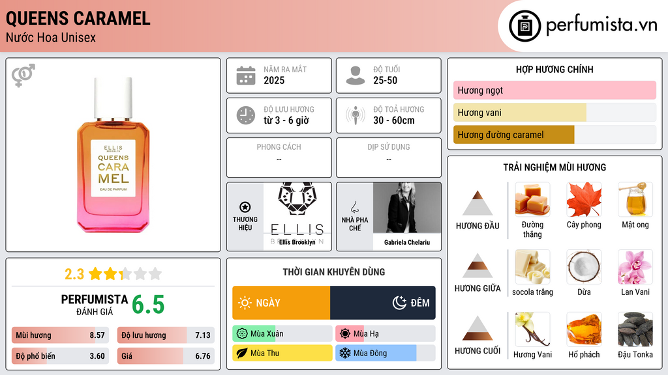Open the Cây phong maple leaf image
The height and width of the screenshot is (375, 668).
coord(584,200)
